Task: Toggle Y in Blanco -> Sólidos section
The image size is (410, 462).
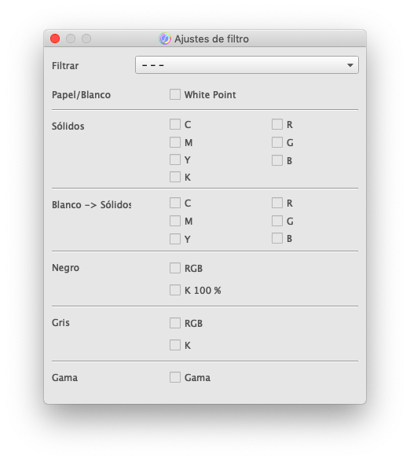Action: (x=175, y=239)
